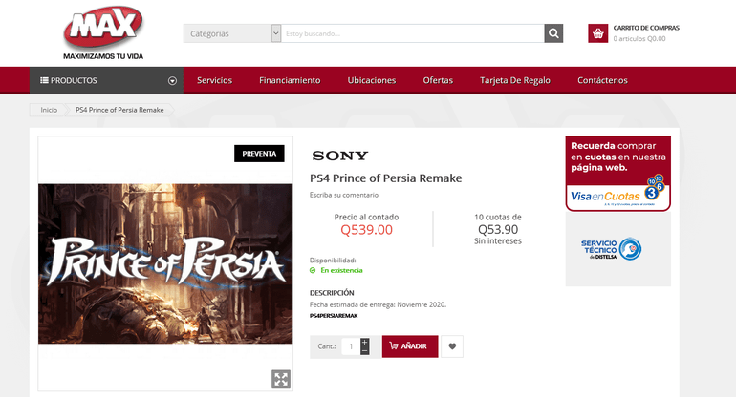Viewport: 736px width, 397px height.
Task: Open the shopping cart icon
Action: pyautogui.click(x=597, y=33)
